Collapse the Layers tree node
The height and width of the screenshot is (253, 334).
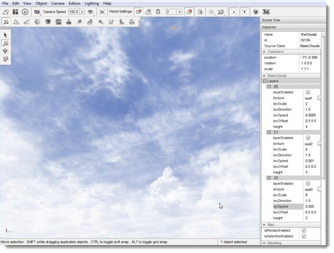click(265, 81)
